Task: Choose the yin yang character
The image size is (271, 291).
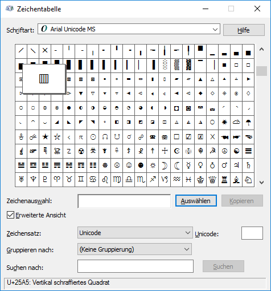Action: click(x=236, y=151)
